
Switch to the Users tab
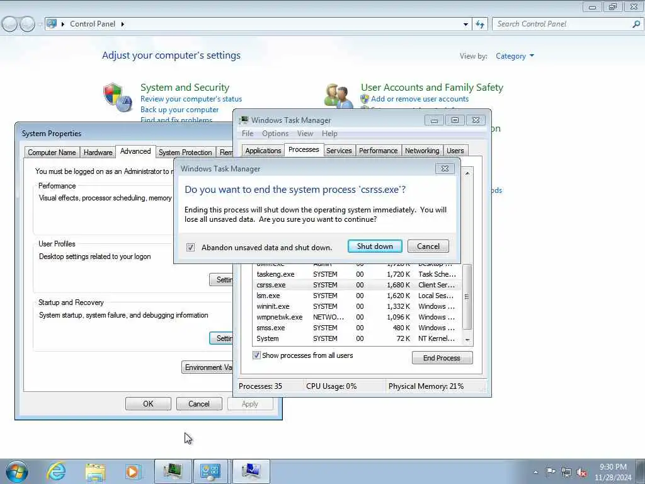[455, 151]
